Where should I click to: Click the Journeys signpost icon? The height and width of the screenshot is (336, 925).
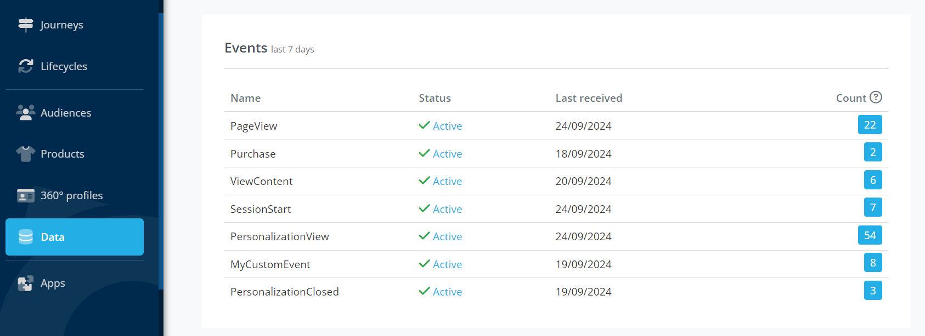[26, 25]
